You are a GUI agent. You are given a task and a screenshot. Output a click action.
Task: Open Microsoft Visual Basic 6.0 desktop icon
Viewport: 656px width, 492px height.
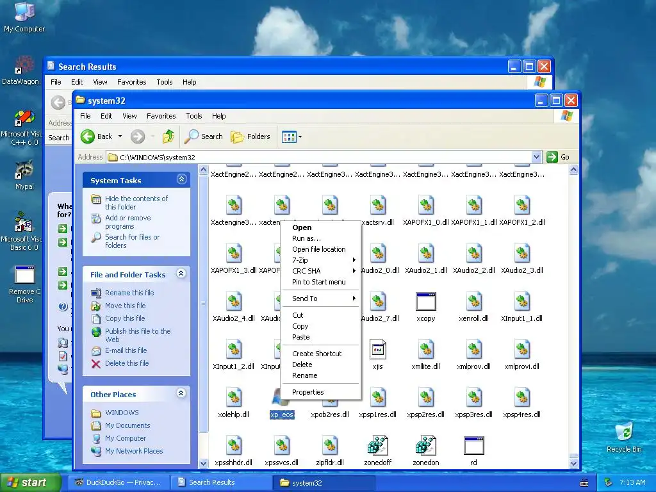pos(23,231)
